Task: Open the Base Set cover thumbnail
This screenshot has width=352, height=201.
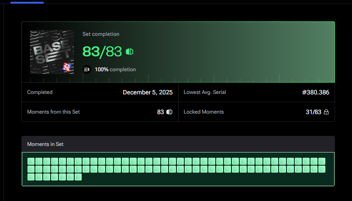Action: [52, 52]
